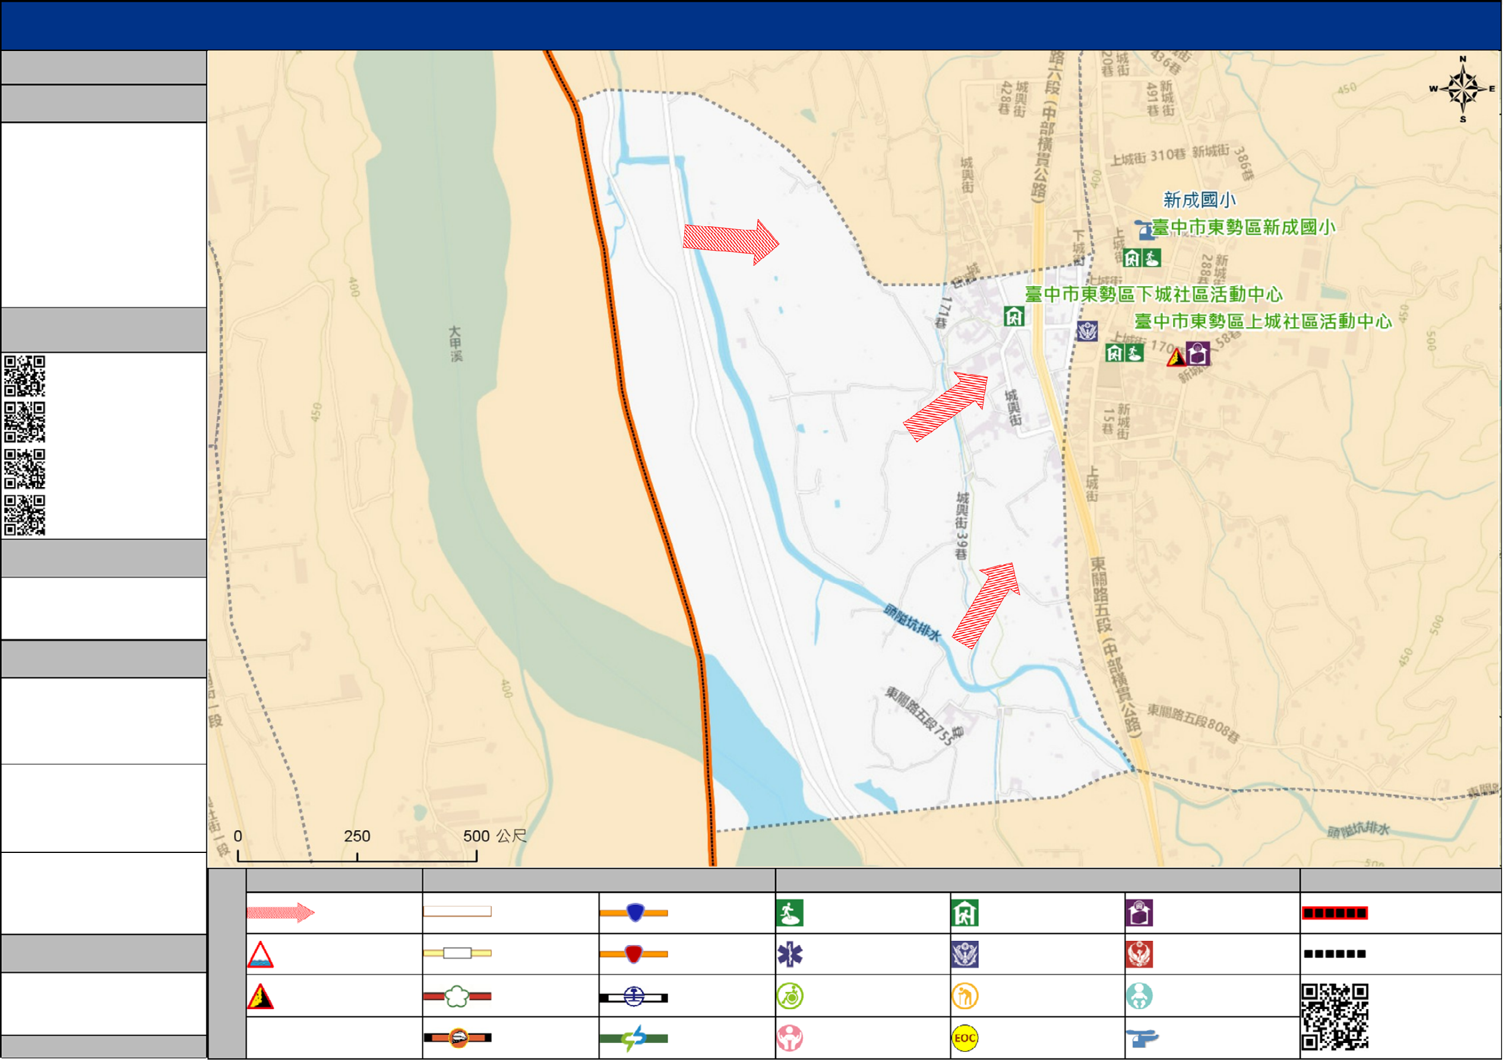
Task: Click running-person evacuation icon below 新成國小 label
Action: (x=1152, y=258)
